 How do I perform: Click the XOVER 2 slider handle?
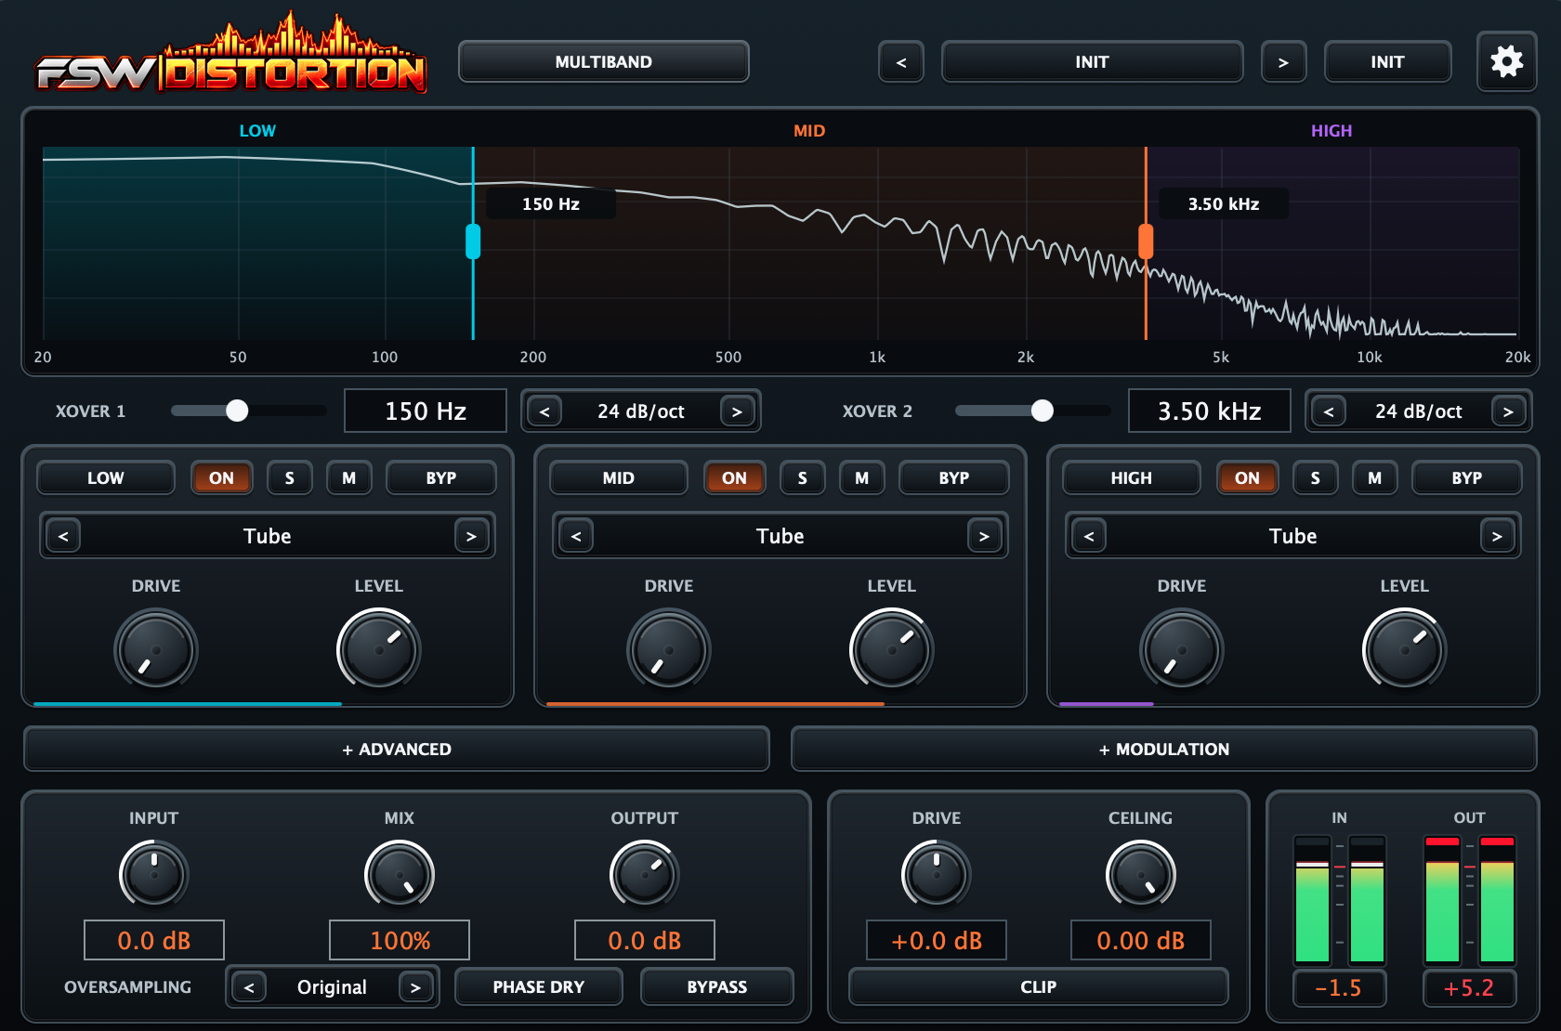[x=1043, y=411]
